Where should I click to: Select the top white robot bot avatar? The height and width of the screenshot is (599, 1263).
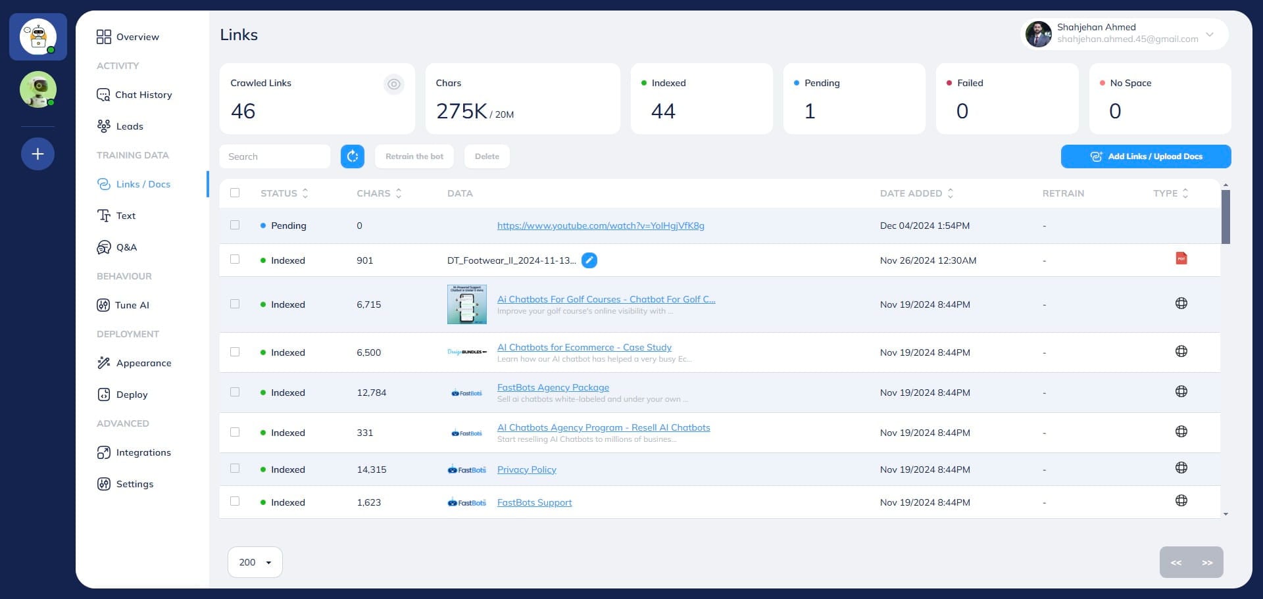point(37,37)
